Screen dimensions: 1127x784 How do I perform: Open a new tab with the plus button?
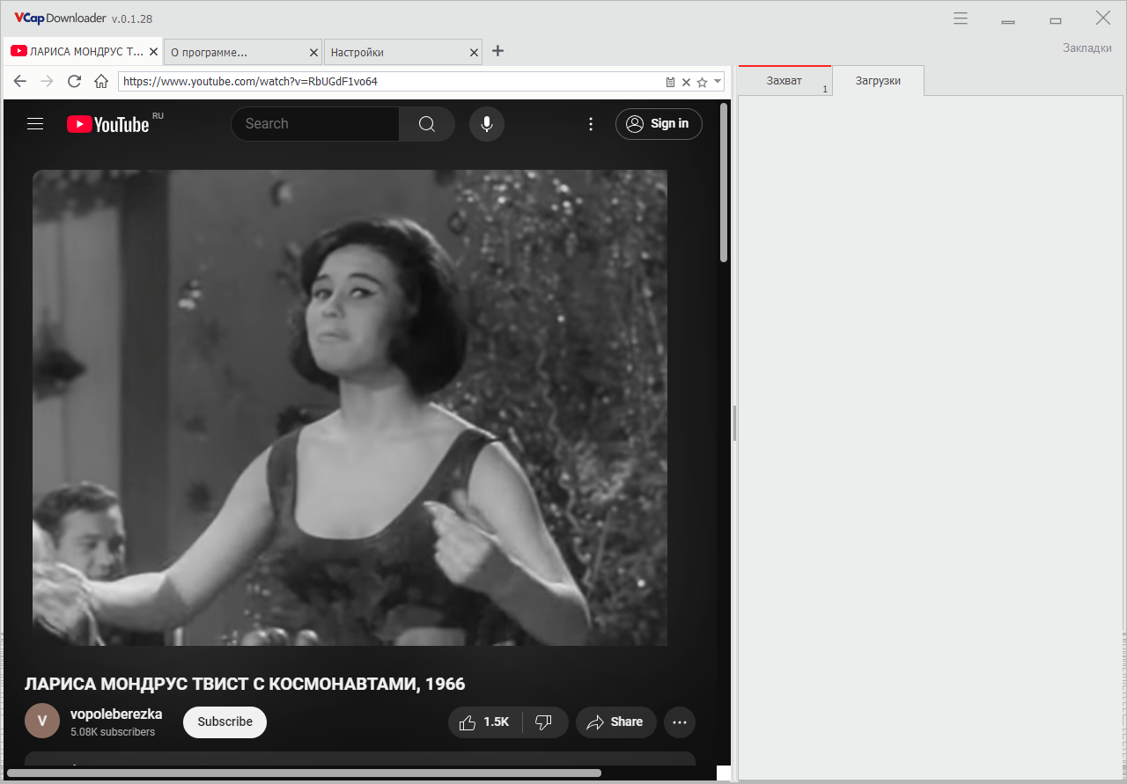[497, 51]
